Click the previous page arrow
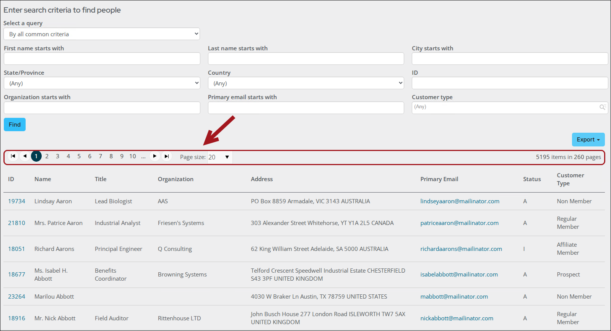Image resolution: width=611 pixels, height=331 pixels. 25,156
